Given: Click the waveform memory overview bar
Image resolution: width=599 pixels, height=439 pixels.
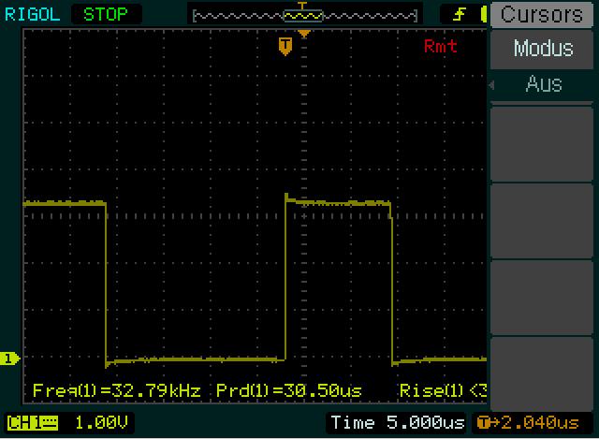Looking at the screenshot, I should pos(302,15).
